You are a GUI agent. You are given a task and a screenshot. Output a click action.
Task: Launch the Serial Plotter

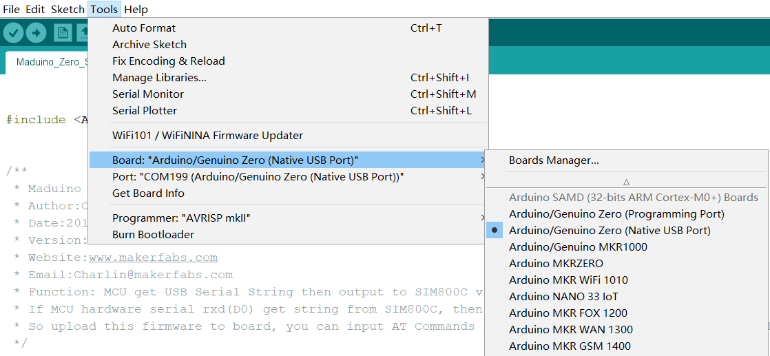click(x=289, y=110)
